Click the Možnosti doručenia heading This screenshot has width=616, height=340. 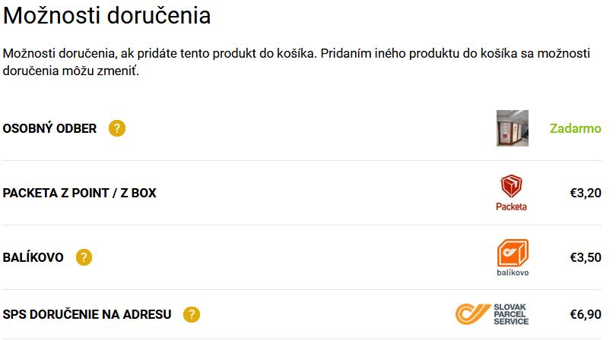click(x=106, y=16)
